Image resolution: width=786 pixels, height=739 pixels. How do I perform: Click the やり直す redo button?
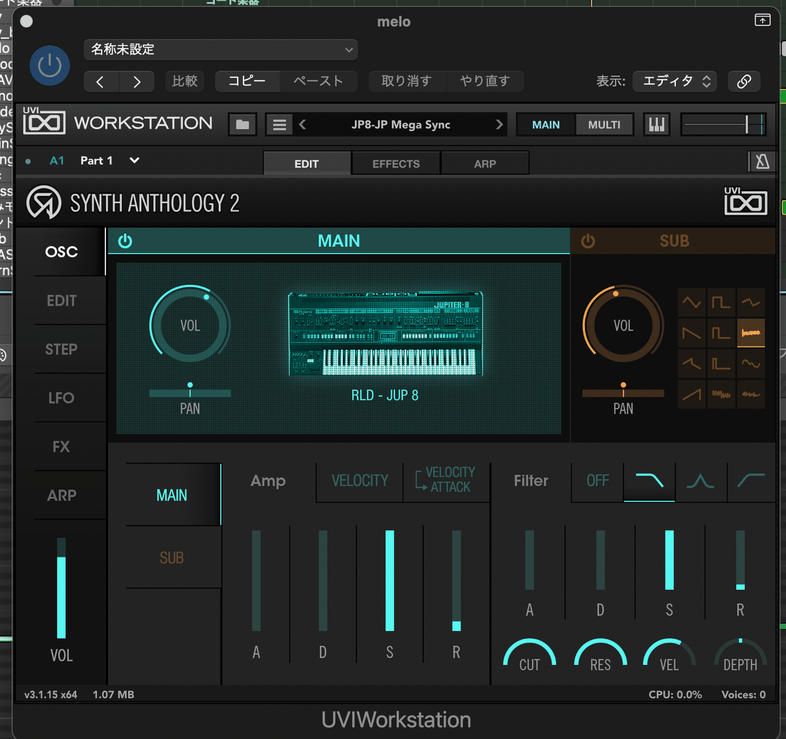(x=485, y=81)
